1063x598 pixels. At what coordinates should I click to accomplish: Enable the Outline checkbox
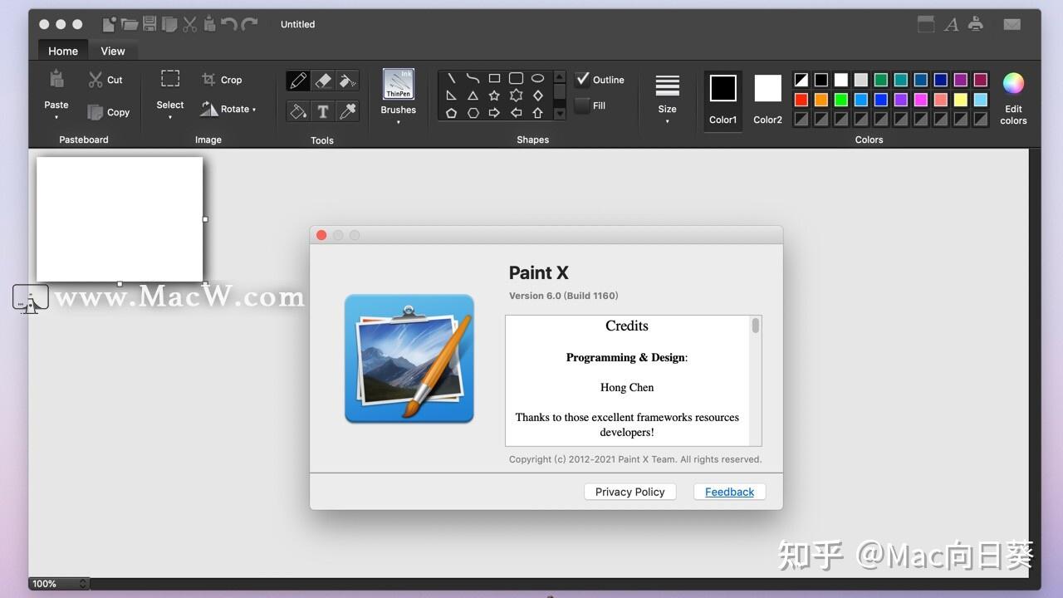[584, 79]
